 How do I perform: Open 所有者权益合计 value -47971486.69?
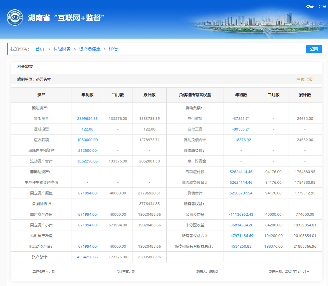click(x=241, y=236)
